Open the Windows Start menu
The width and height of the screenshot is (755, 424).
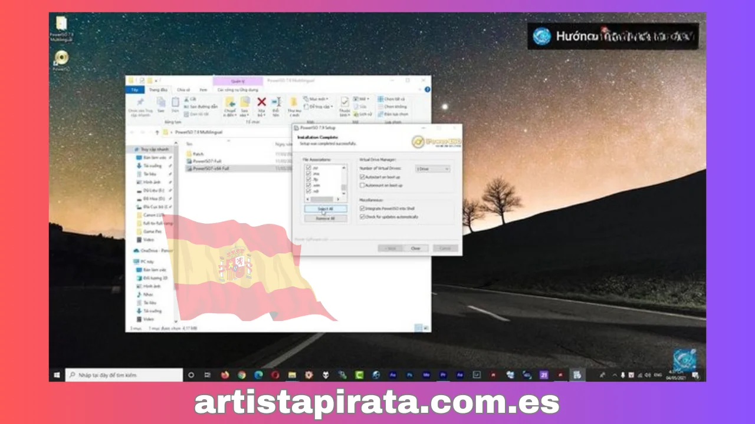pyautogui.click(x=57, y=375)
